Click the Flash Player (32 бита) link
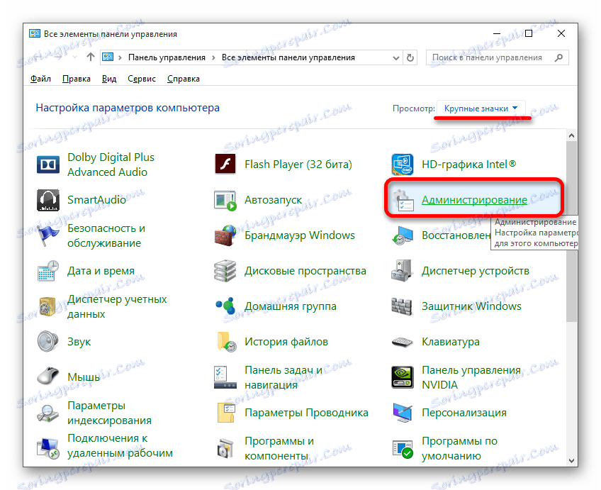Screen dimensions: 601x490 pos(298,165)
